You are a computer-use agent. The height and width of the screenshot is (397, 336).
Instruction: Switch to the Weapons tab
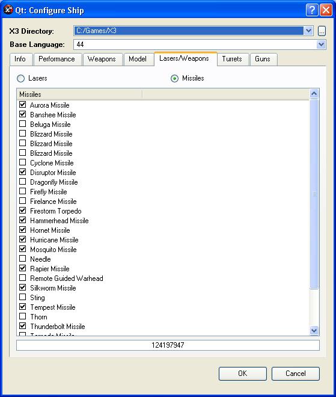click(x=102, y=59)
